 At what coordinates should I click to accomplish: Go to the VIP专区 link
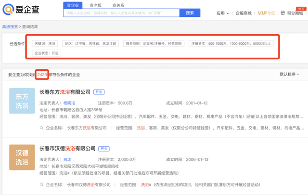[x=266, y=13]
